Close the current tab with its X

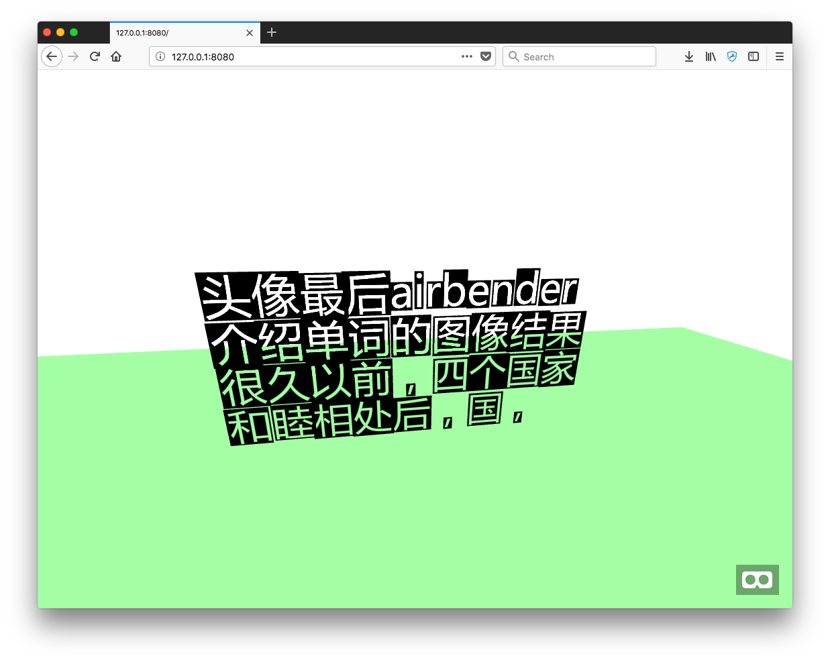(x=250, y=32)
